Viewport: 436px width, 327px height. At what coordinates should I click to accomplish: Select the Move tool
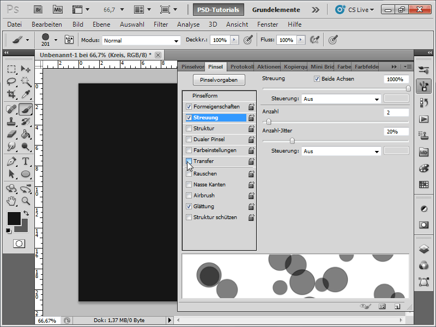[26, 69]
